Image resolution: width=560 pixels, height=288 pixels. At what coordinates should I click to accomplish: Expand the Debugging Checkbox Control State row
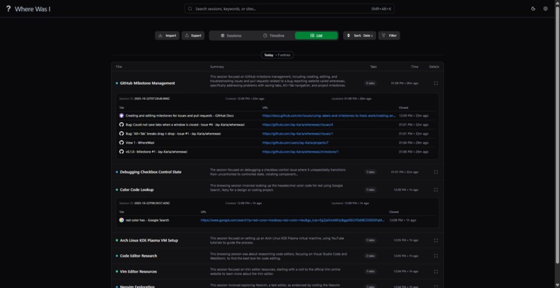pos(277,172)
